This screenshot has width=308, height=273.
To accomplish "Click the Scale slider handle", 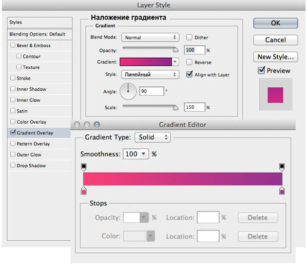I will (x=176, y=107).
